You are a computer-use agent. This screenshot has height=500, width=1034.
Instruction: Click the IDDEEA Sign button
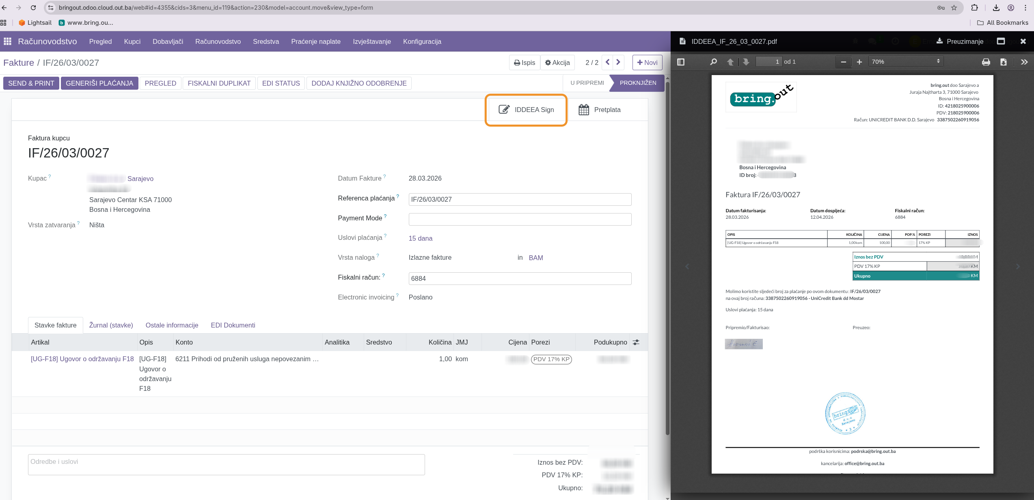(x=526, y=110)
